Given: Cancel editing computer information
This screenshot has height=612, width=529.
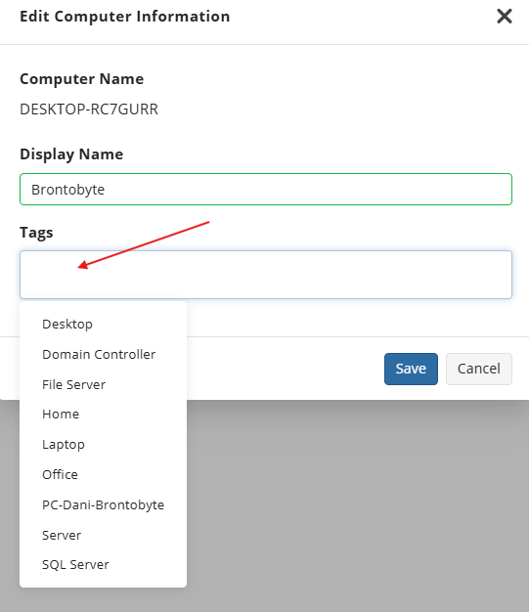Looking at the screenshot, I should pyautogui.click(x=478, y=369).
